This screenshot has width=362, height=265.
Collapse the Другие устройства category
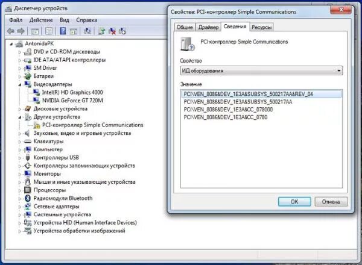tap(20, 117)
